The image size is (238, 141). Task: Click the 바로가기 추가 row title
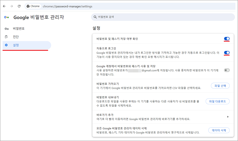(x=105, y=115)
